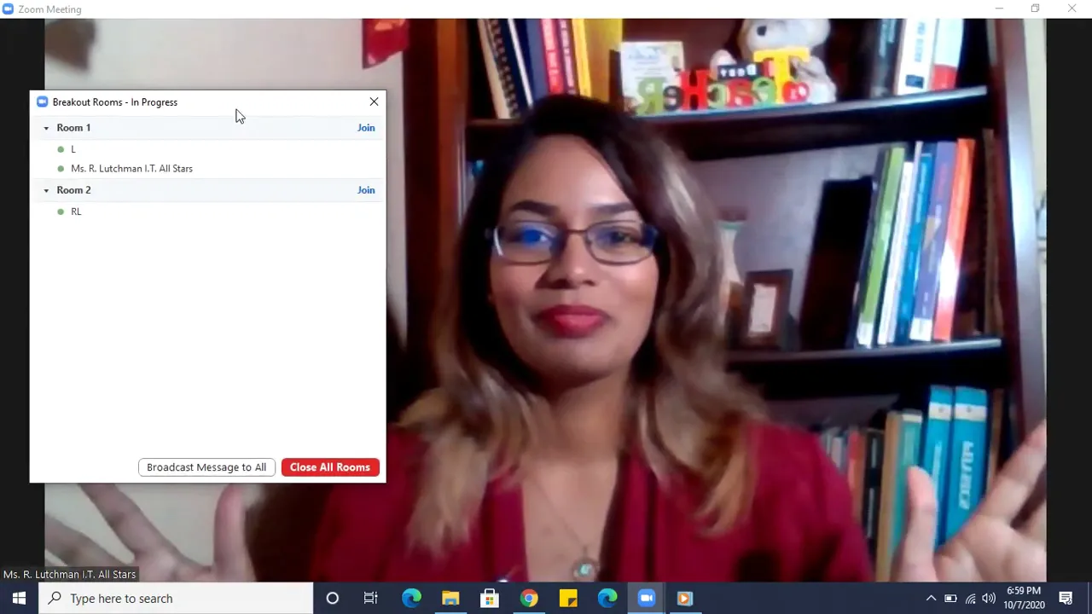Select the Room 1 header row
This screenshot has height=614, width=1092.
pos(208,128)
